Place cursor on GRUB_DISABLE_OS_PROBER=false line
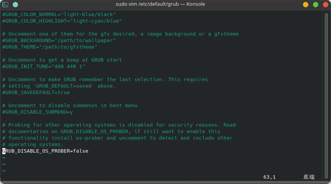Image resolution: width=331 pixels, height=184 pixels. coord(45,151)
